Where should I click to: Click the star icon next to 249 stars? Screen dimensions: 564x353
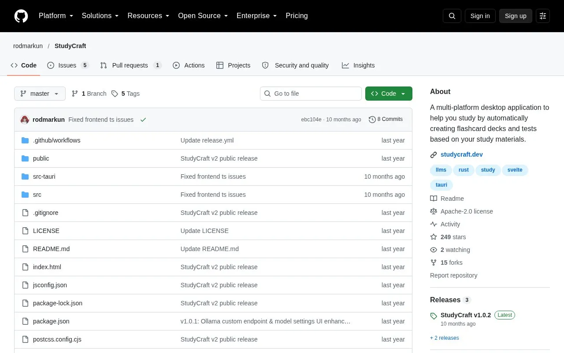pyautogui.click(x=434, y=237)
